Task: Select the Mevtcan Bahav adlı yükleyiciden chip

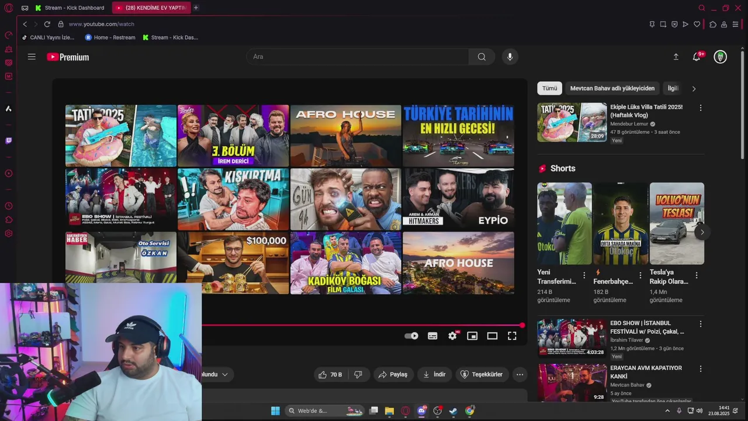Action: (612, 88)
